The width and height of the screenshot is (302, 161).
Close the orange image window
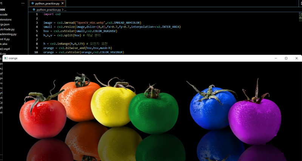[297, 58]
